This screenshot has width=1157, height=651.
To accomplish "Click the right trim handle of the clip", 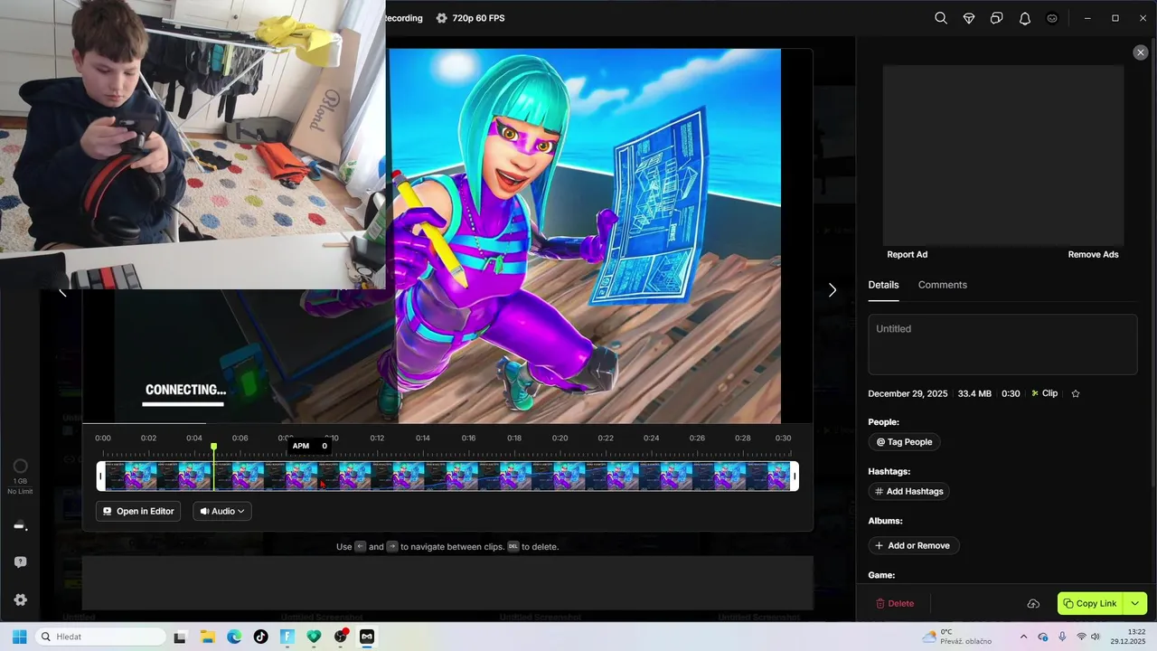I will 795,476.
